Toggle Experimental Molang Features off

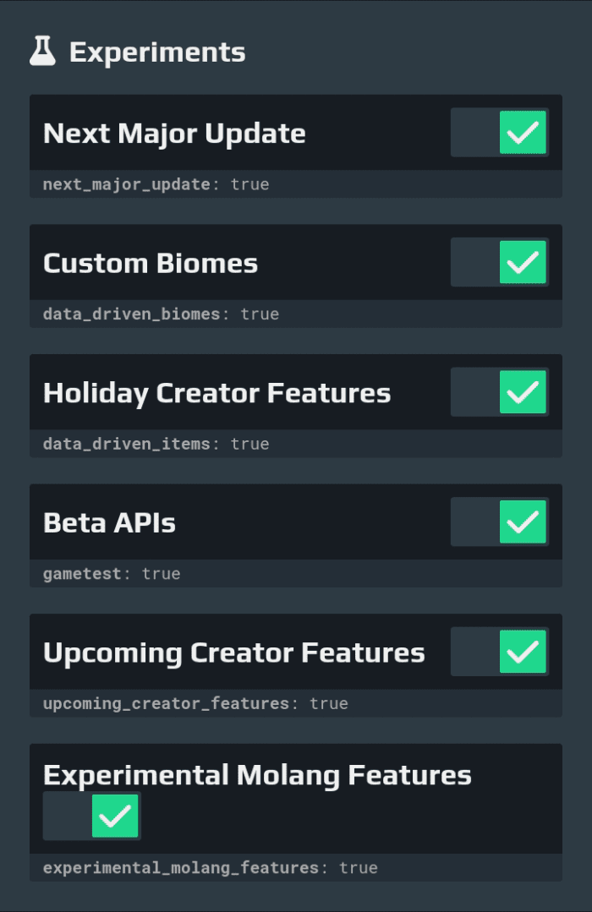coord(92,816)
